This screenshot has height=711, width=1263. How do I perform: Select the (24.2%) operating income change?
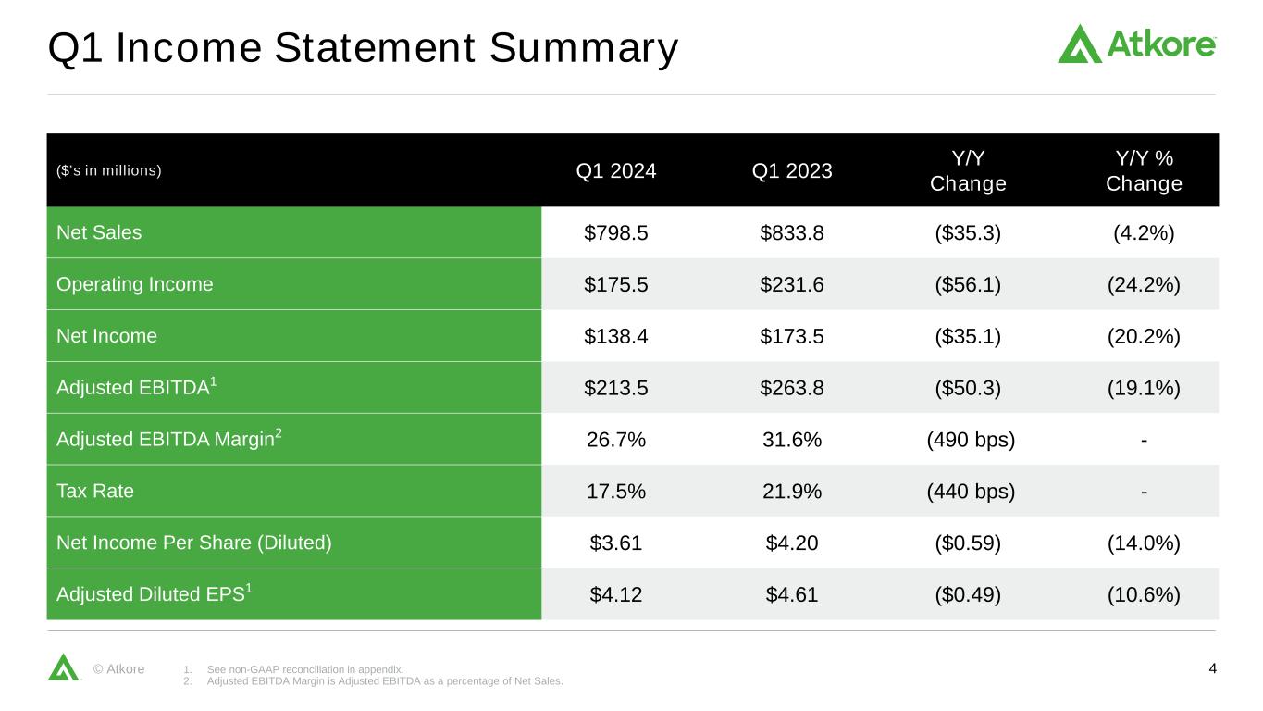(1144, 285)
